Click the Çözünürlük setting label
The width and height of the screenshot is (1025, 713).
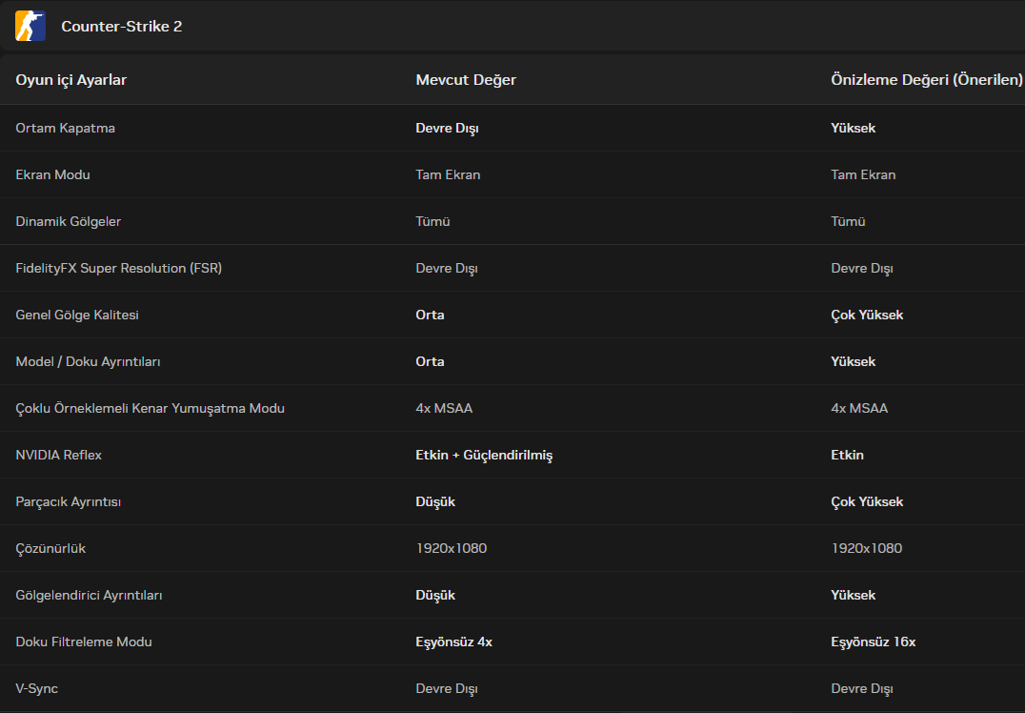(50, 549)
